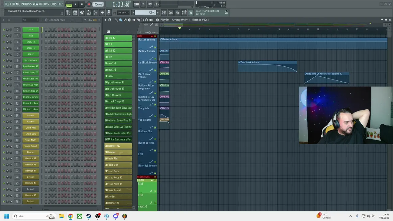The height and width of the screenshot is (221, 393).
Task: Click the countdown before recording icon
Action: click(143, 4)
